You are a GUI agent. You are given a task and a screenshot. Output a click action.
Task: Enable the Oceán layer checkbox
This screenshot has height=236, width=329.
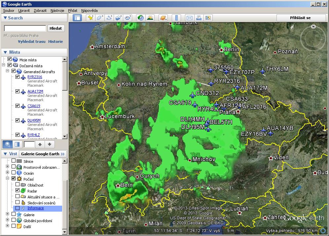(14, 172)
